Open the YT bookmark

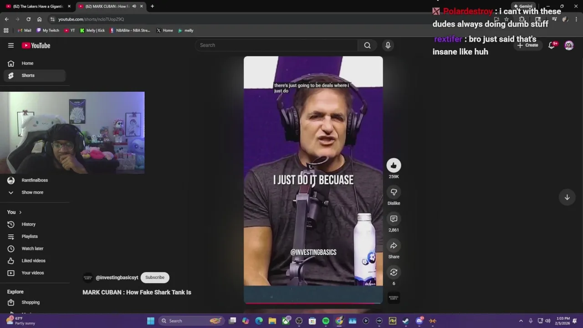pyautogui.click(x=70, y=31)
